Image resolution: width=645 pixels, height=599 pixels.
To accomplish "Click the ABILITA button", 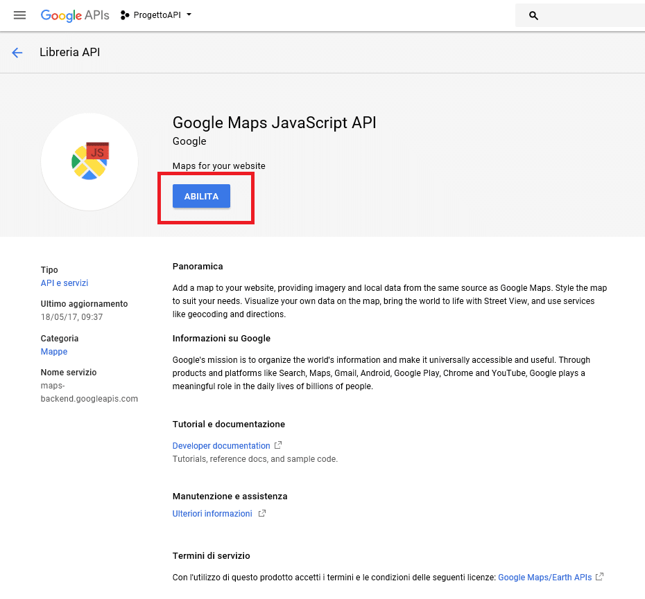I will click(201, 196).
